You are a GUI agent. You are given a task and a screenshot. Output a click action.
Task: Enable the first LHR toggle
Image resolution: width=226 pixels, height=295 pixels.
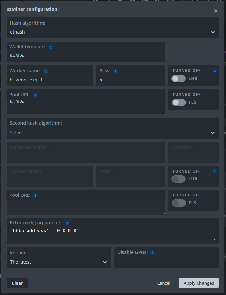179,79
